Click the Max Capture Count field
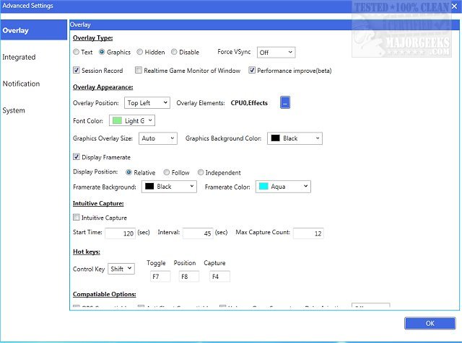Viewport: 462px width, 343px height. pos(308,233)
